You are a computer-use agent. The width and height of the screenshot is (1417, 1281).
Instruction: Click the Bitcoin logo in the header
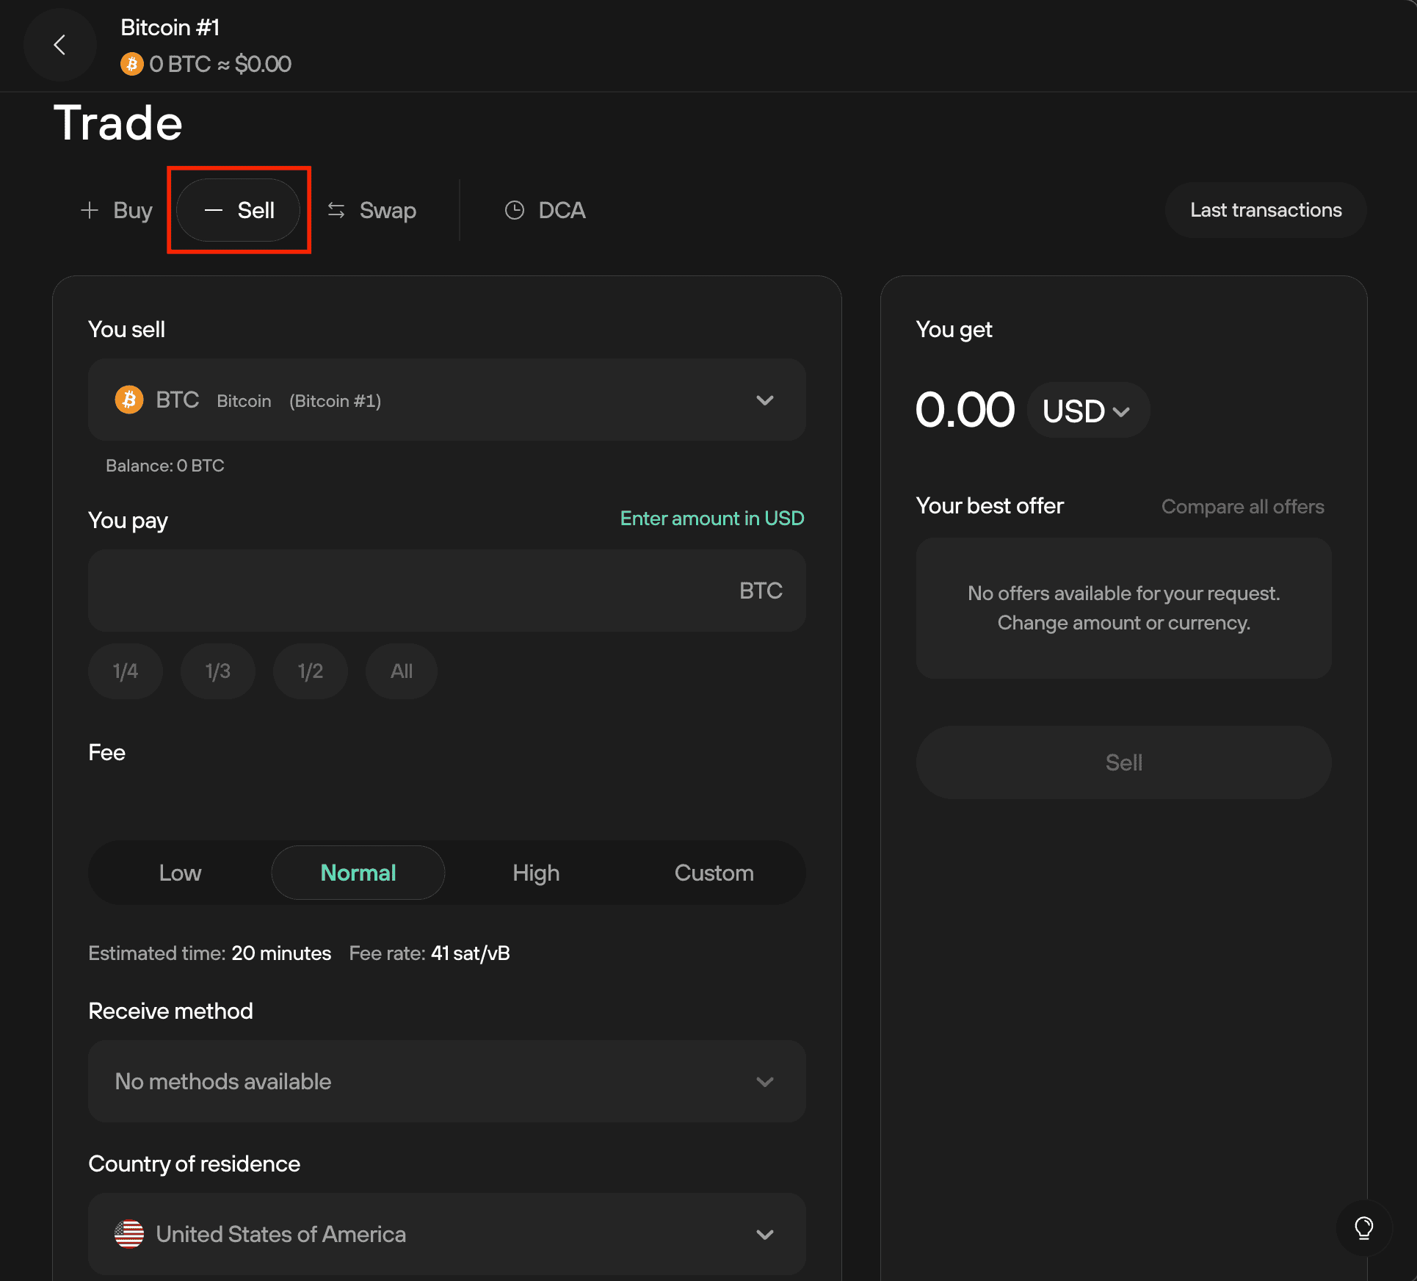[132, 64]
